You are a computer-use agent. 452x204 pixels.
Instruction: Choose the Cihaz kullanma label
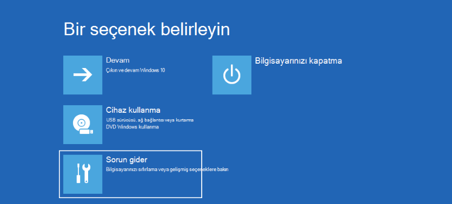click(133, 110)
